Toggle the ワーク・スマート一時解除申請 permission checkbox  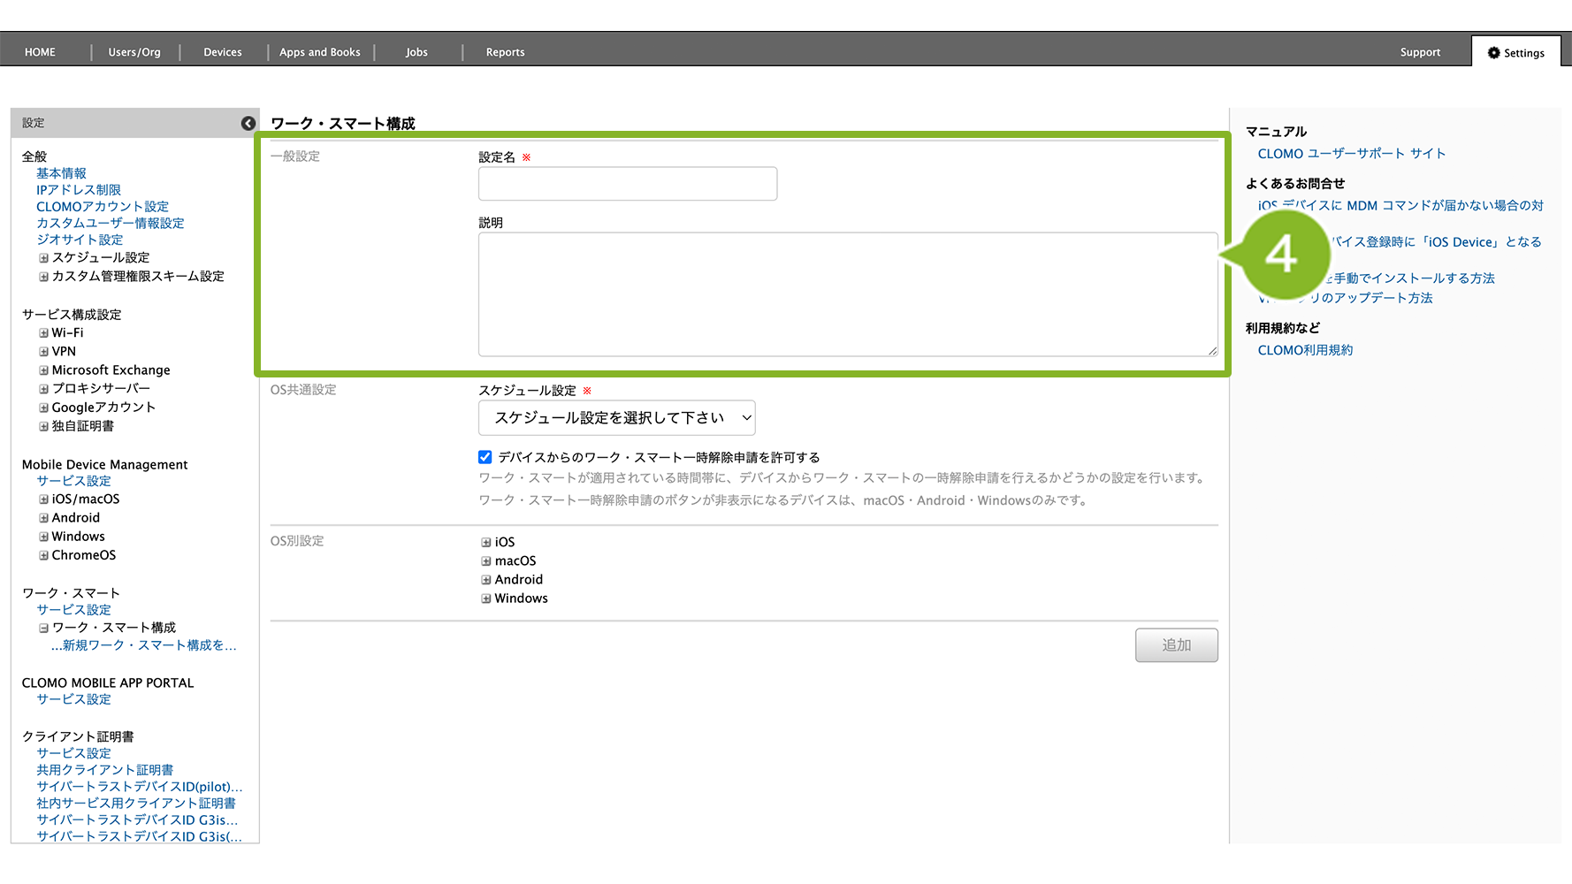point(485,457)
